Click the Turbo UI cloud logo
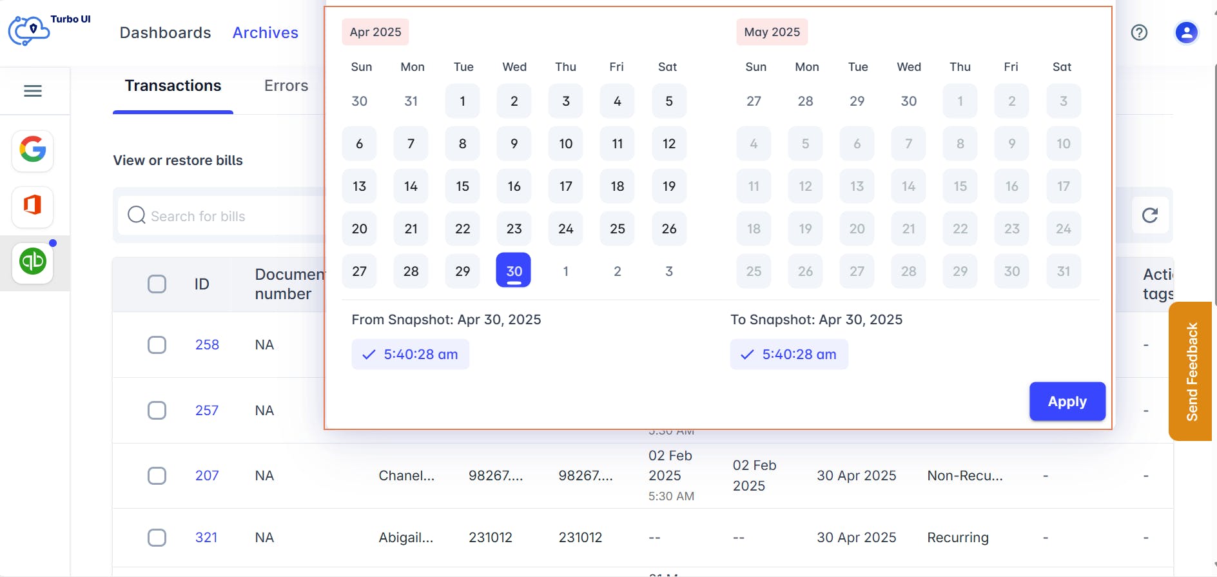Screen dimensions: 1217x577 click(29, 30)
